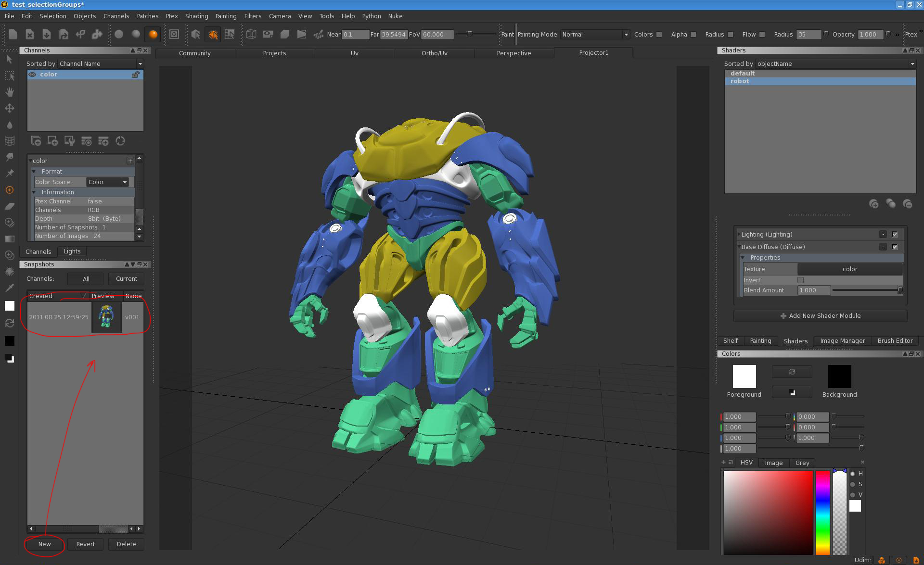Image resolution: width=924 pixels, height=565 pixels.
Task: Click the frame-all view icon
Action: point(174,34)
